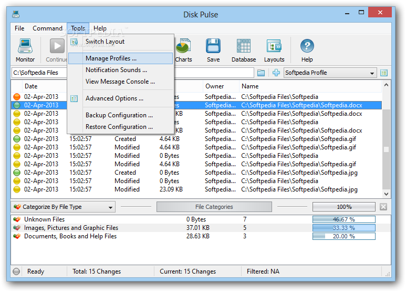Click the Disk Pulse title bar app icon
Image resolution: width=406 pixels, height=292 pixels.
tap(16, 14)
